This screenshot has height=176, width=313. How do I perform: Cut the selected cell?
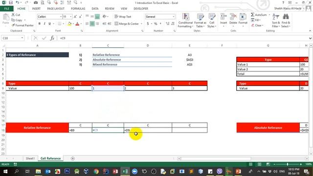click(x=16, y=15)
